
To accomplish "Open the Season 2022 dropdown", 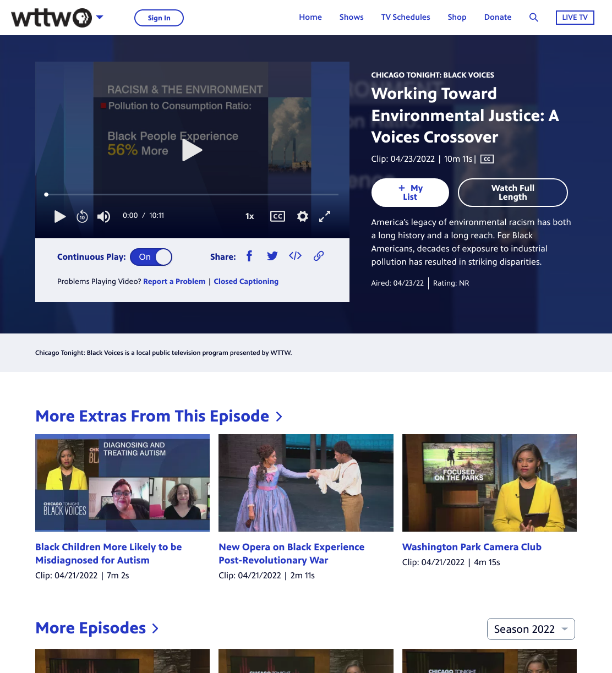I will (x=531, y=629).
